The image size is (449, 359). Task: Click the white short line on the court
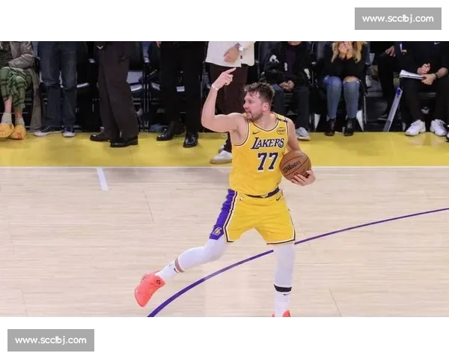click(102, 179)
